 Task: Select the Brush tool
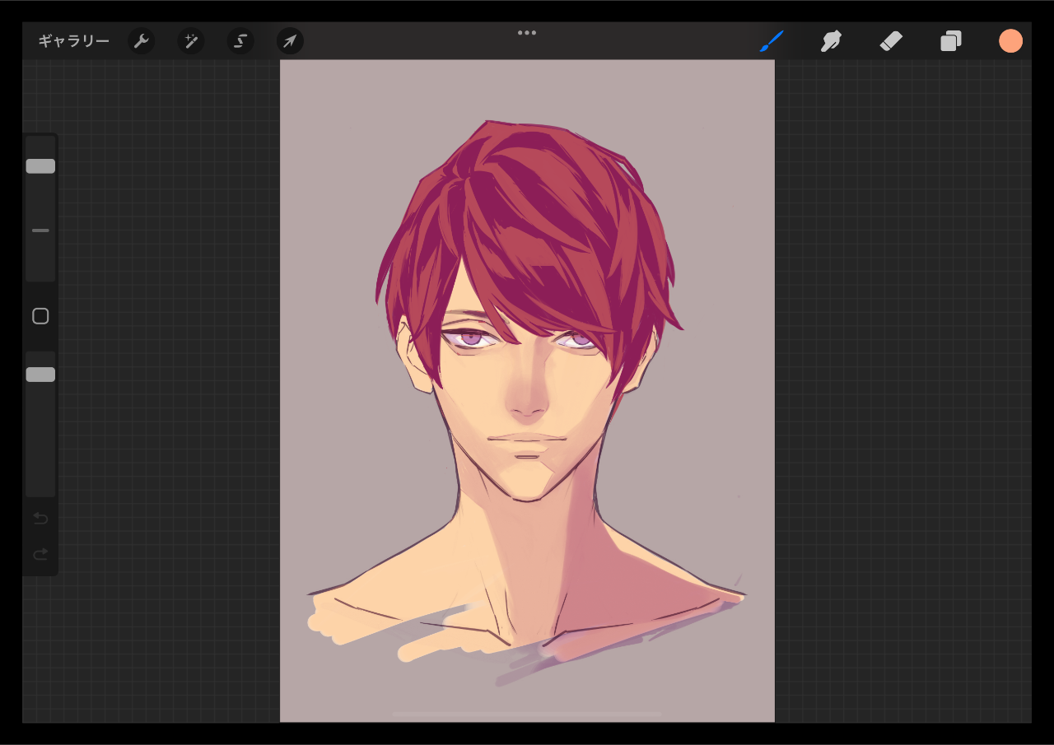[771, 41]
